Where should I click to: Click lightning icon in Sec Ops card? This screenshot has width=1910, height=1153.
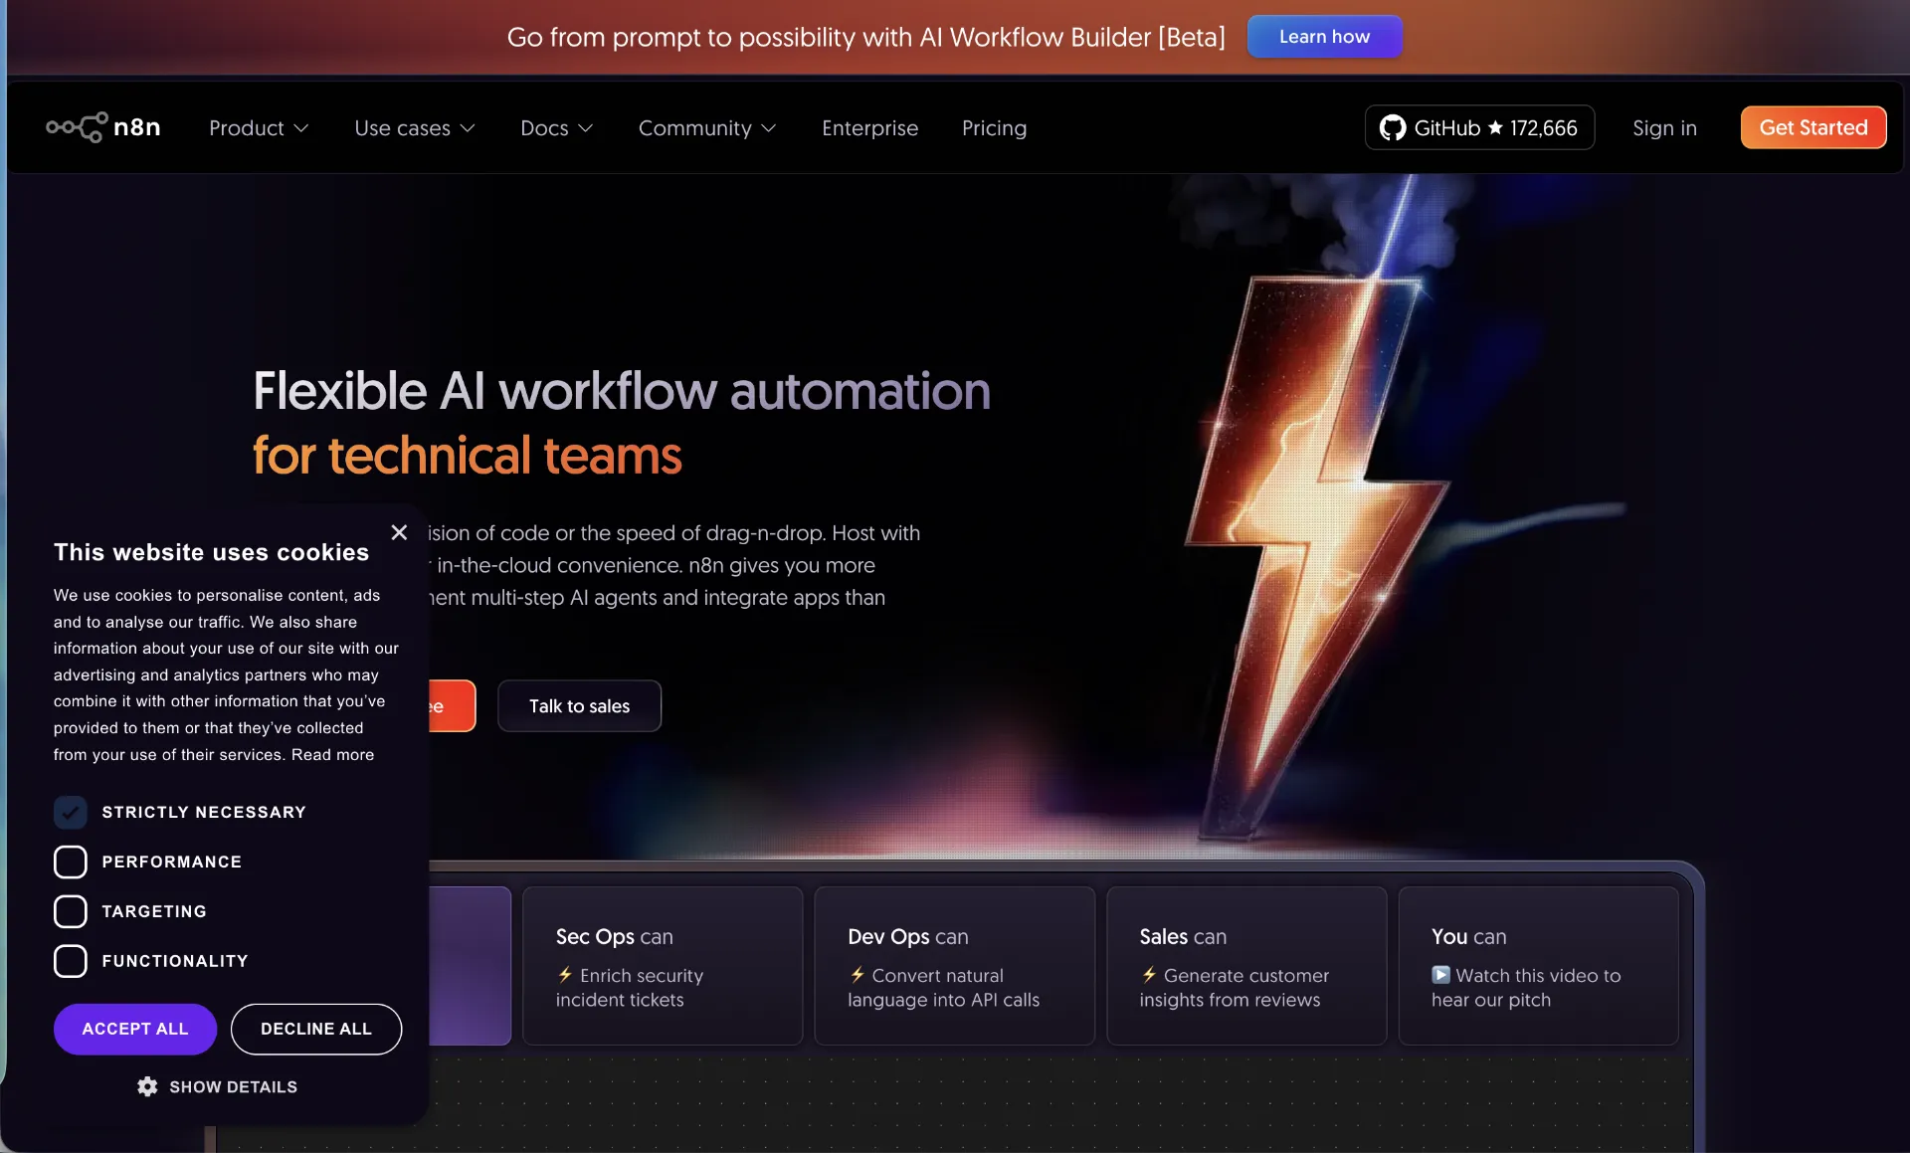click(565, 975)
